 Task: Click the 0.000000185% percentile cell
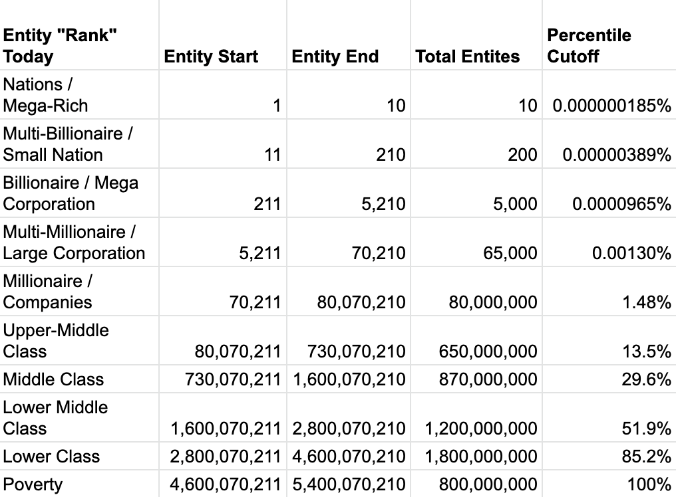click(609, 106)
